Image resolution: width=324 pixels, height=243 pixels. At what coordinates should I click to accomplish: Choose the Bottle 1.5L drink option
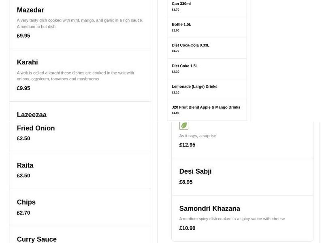[x=181, y=25]
